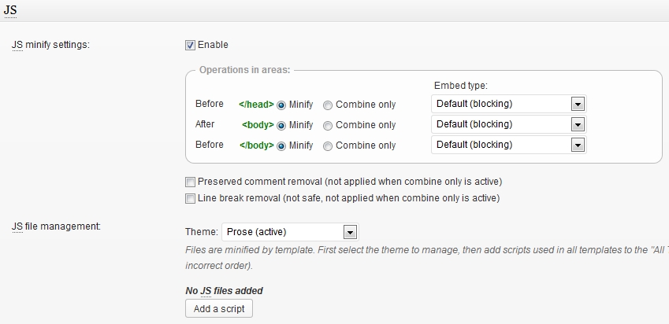Select Minify for Before </head>
The height and width of the screenshot is (324, 669).
281,105
